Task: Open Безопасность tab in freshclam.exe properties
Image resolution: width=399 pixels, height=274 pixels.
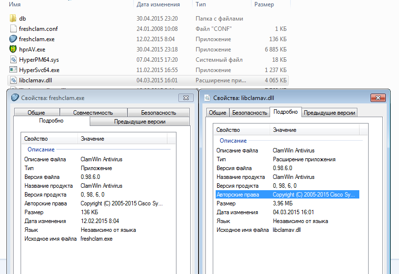Action: (158, 112)
